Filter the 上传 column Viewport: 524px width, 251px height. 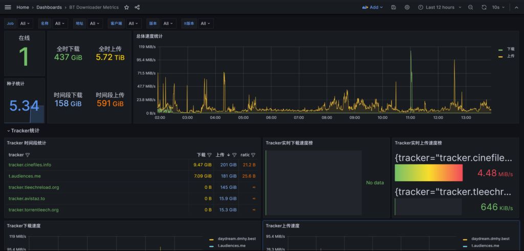tap(234, 155)
